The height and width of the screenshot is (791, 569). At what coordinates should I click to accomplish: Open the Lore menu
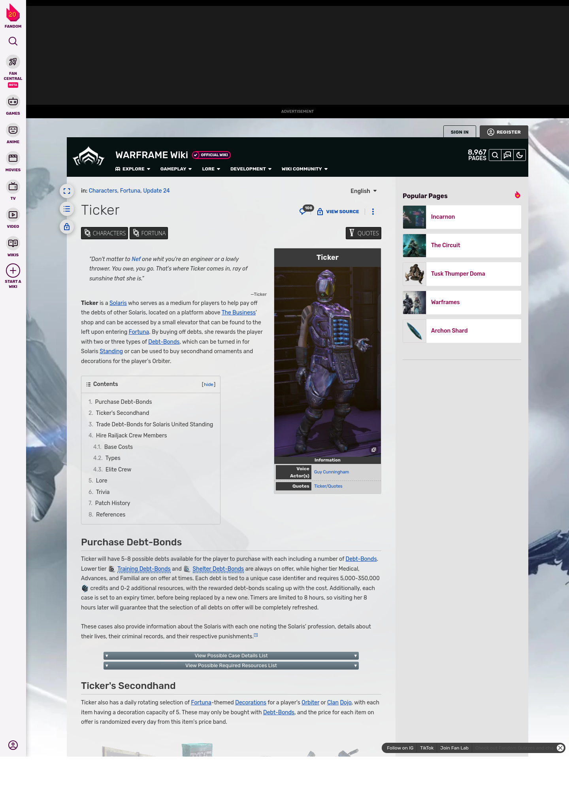pos(211,169)
